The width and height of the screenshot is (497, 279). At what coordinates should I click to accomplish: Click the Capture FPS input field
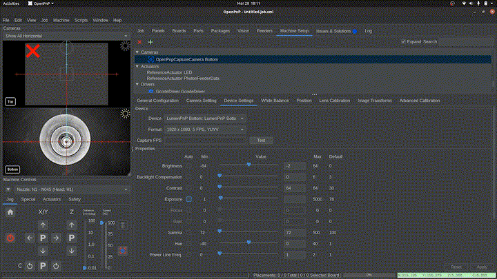pos(206,140)
